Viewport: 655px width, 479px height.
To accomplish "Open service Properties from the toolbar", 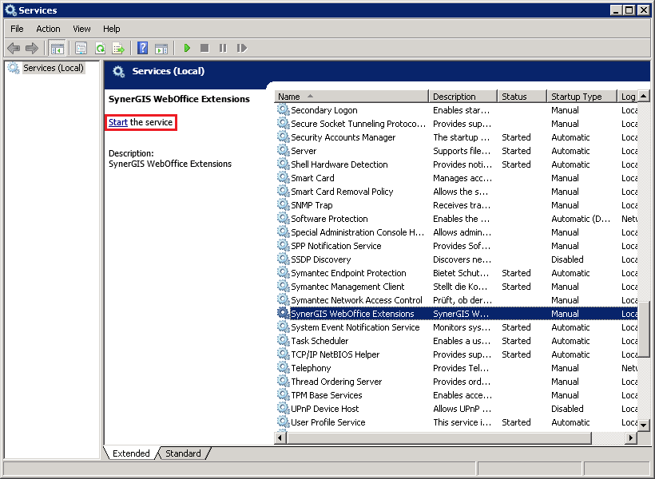I will pyautogui.click(x=80, y=48).
